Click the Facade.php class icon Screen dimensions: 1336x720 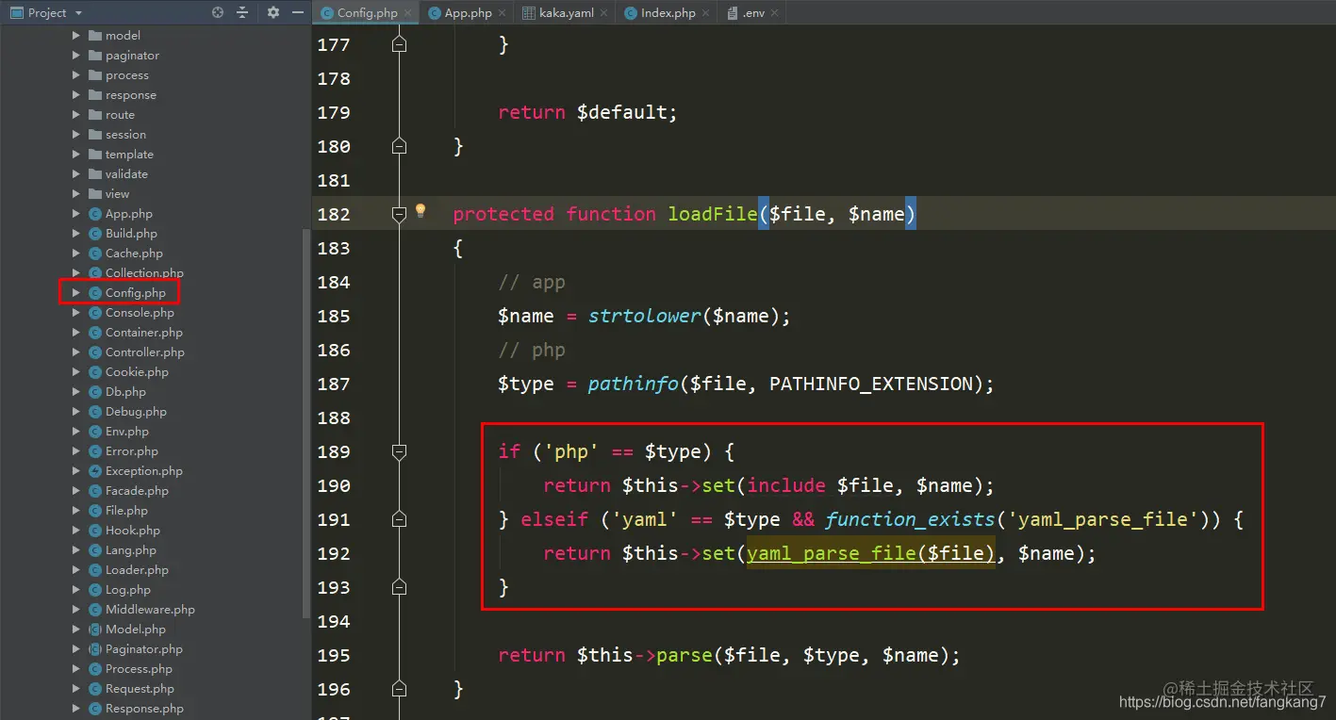[x=95, y=491]
